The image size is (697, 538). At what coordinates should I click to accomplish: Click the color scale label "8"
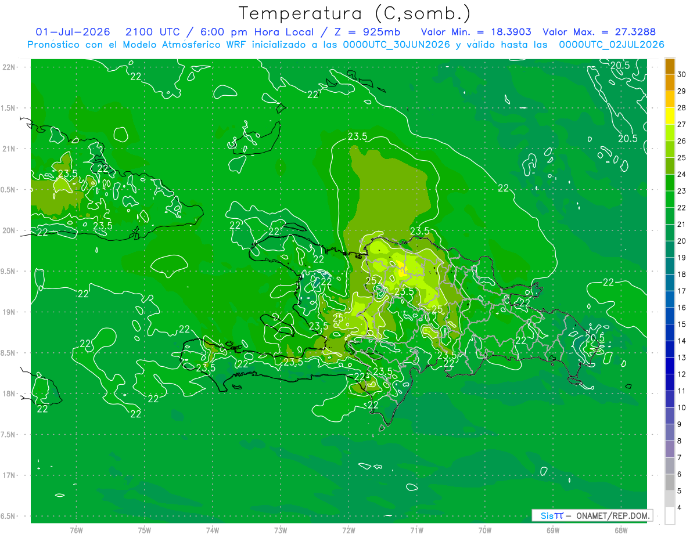point(680,441)
